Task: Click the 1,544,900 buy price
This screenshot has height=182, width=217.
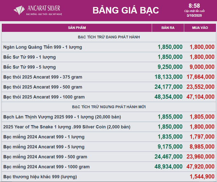Action: click(x=202, y=177)
